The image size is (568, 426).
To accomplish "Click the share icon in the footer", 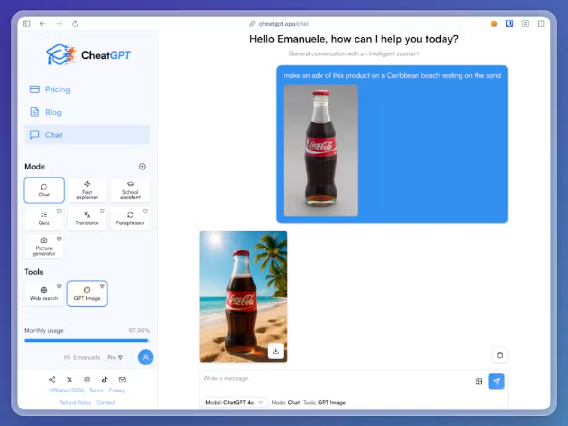I will coord(52,380).
